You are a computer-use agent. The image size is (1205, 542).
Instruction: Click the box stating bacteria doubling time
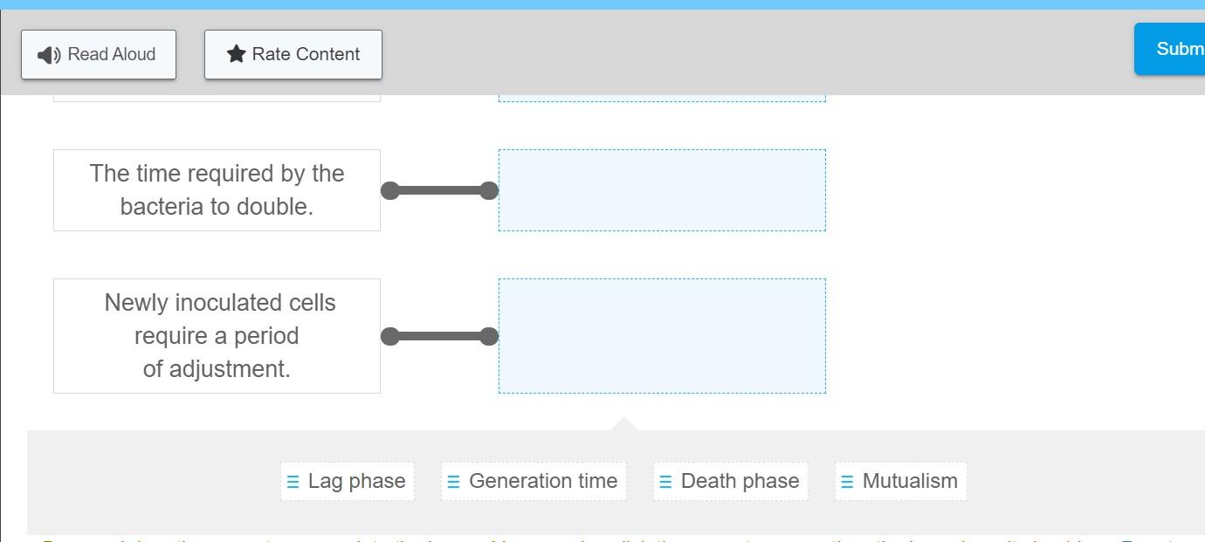(x=217, y=189)
